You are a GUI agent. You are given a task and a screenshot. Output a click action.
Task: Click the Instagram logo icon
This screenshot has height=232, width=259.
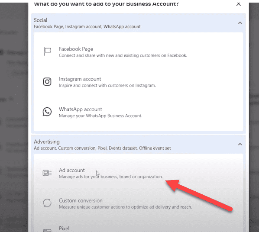click(x=47, y=82)
